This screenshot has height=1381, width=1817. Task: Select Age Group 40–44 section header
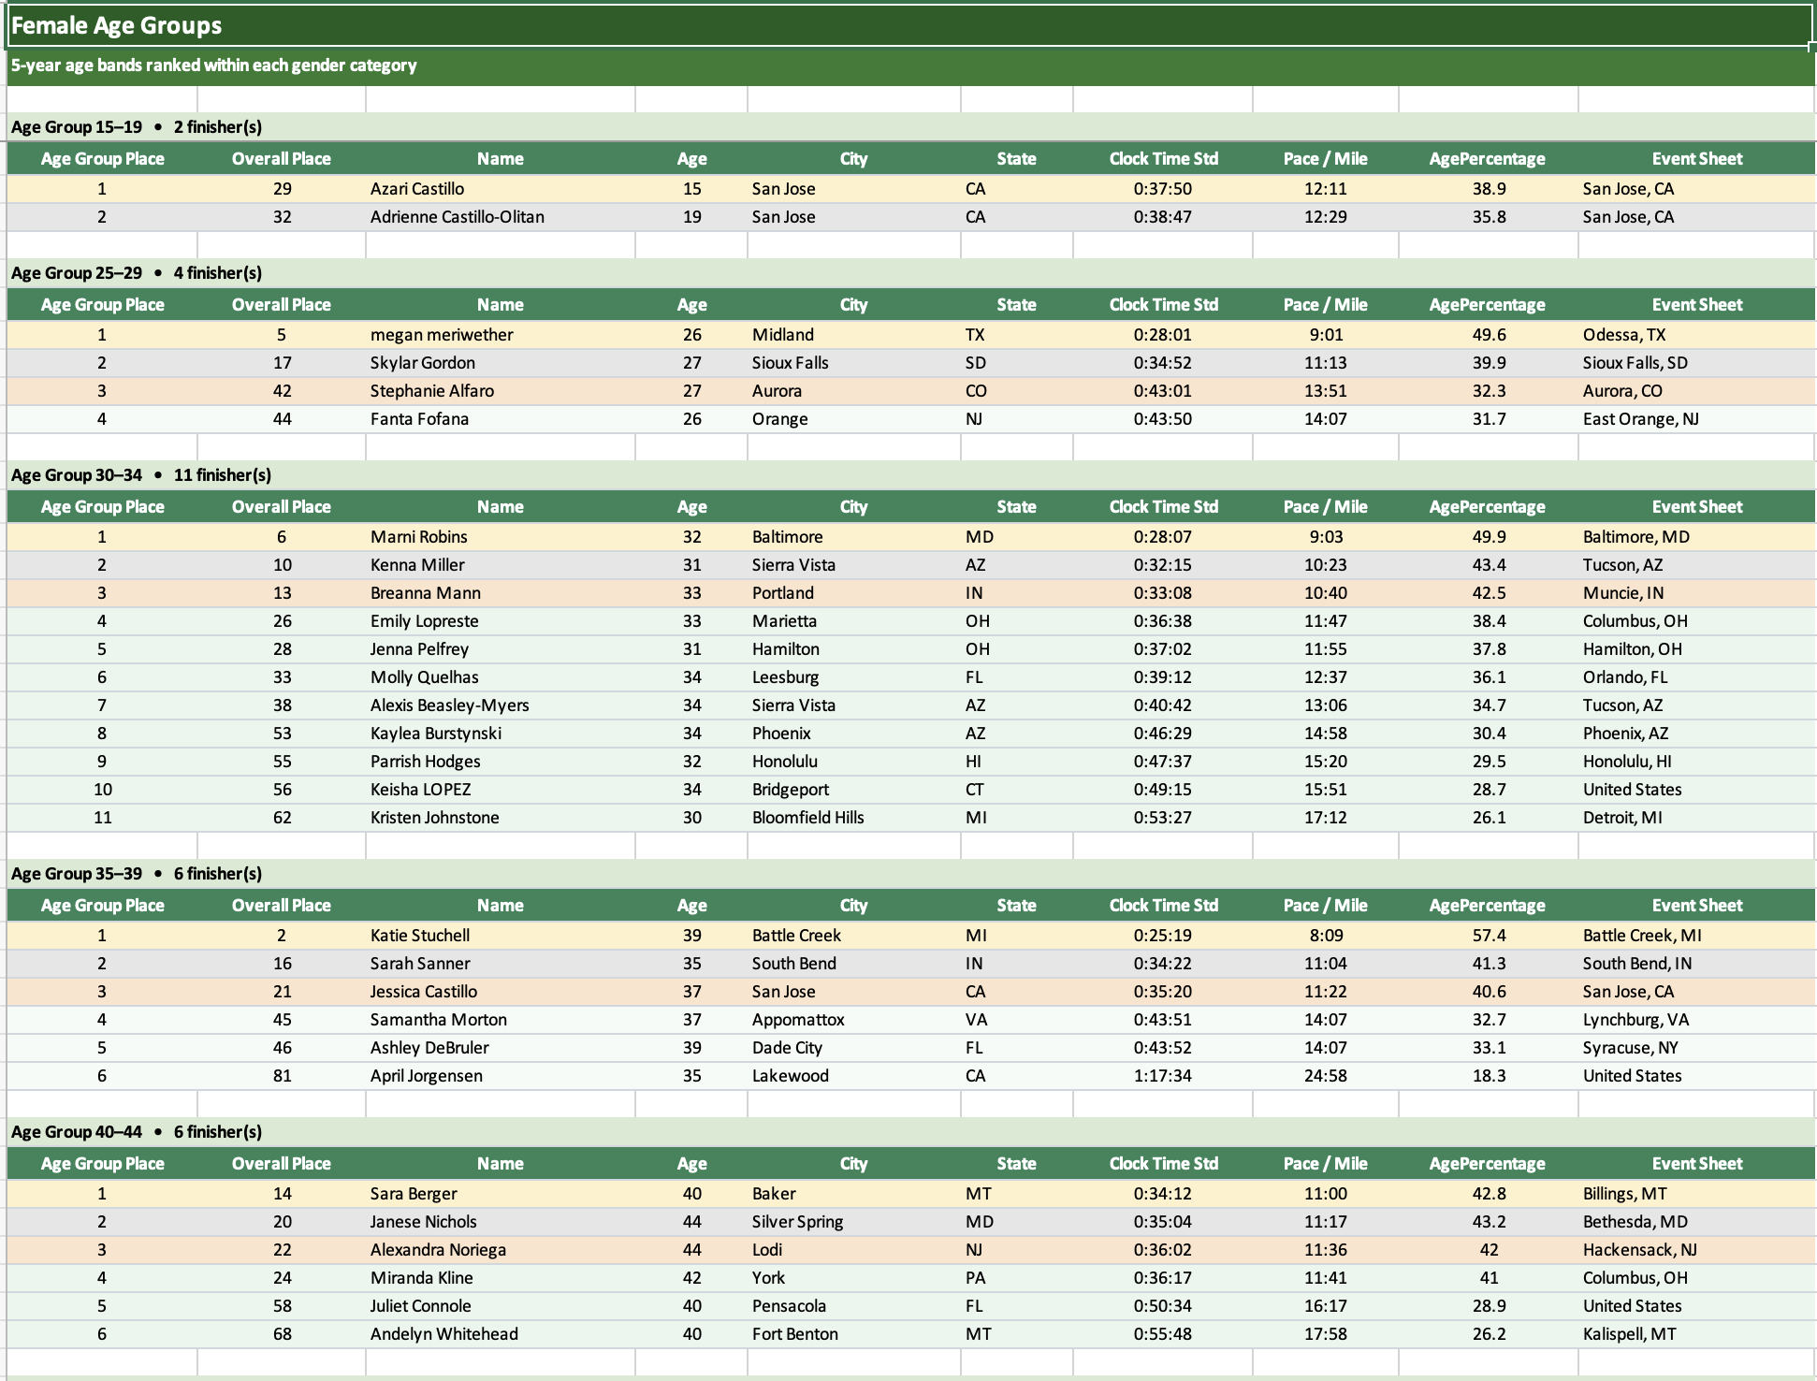pyautogui.click(x=137, y=1132)
